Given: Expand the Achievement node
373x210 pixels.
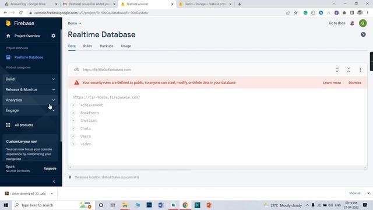Looking at the screenshot, I should 73,105.
